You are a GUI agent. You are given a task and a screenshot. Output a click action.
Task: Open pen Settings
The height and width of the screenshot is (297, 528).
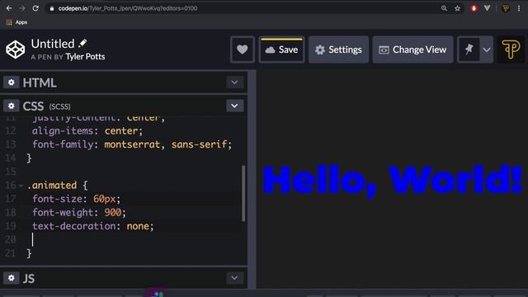pos(338,49)
